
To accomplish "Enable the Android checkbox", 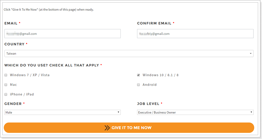I will point(139,85).
